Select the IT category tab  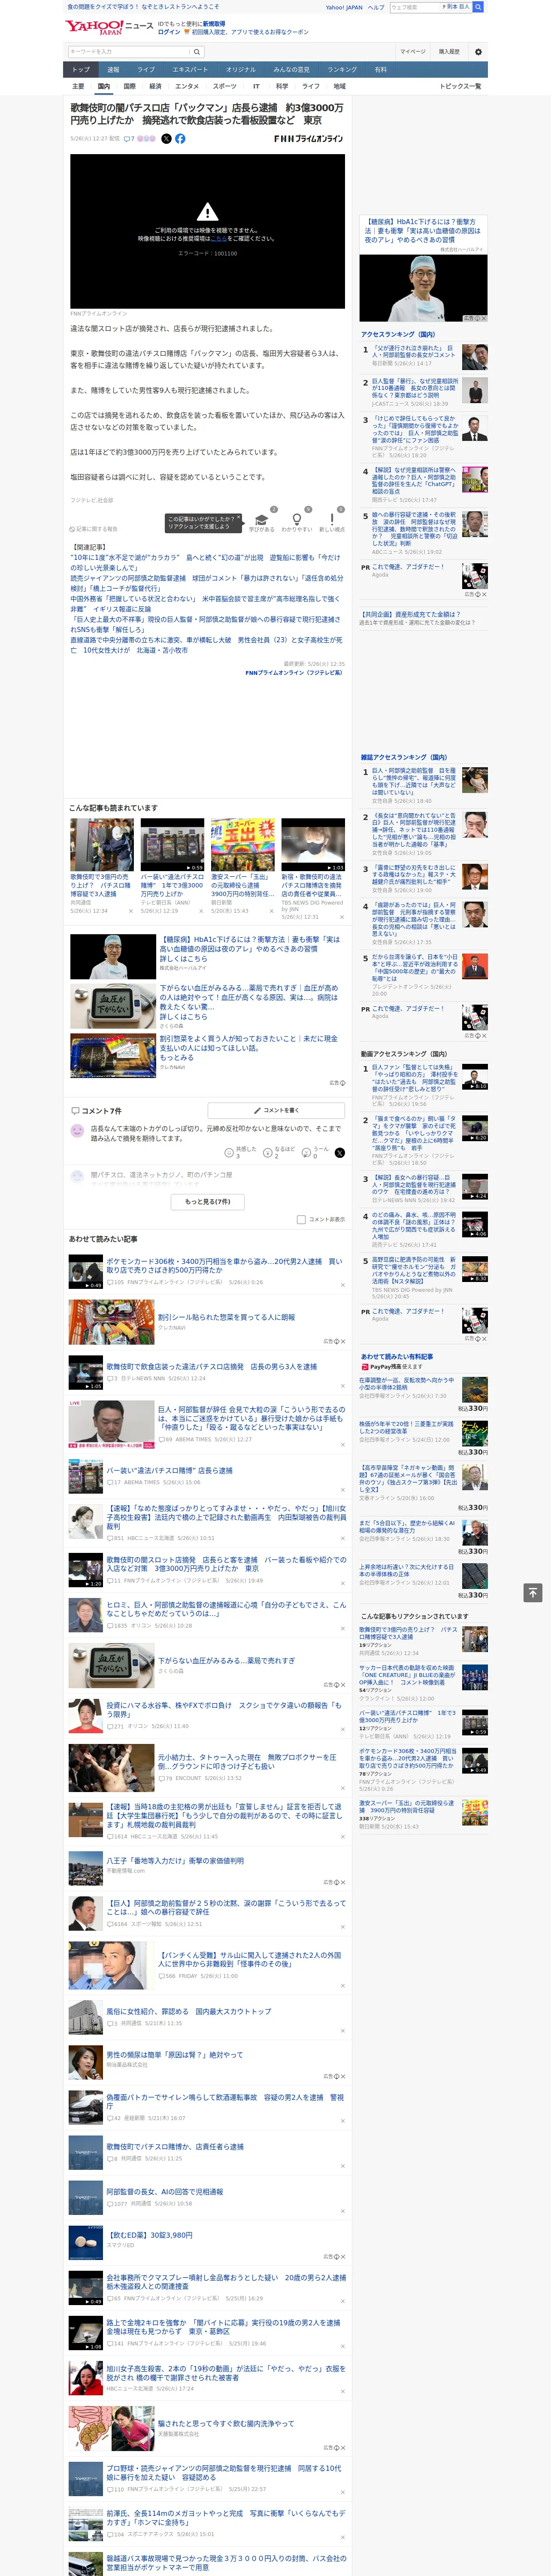(256, 86)
